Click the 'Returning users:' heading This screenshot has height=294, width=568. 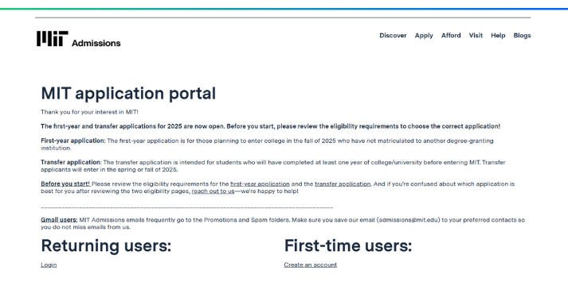[x=106, y=246]
